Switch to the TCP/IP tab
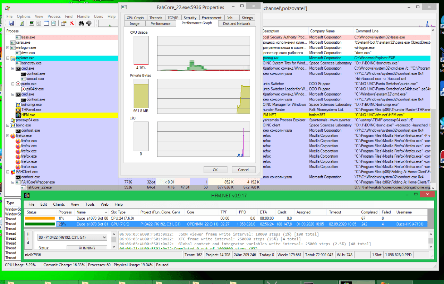The image size is (444, 284). click(x=173, y=18)
